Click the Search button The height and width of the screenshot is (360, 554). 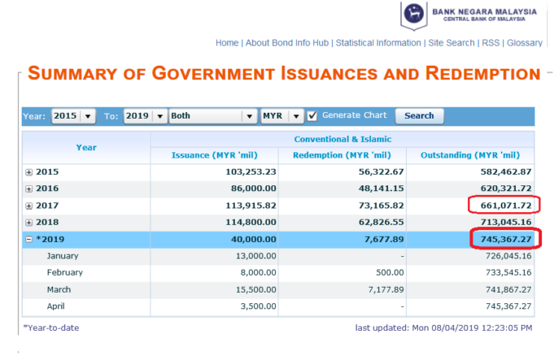[x=419, y=115]
